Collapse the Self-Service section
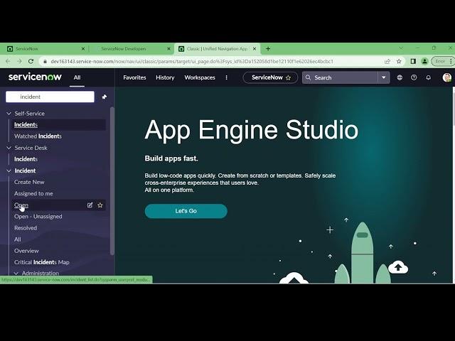455x341 pixels. click(9, 114)
